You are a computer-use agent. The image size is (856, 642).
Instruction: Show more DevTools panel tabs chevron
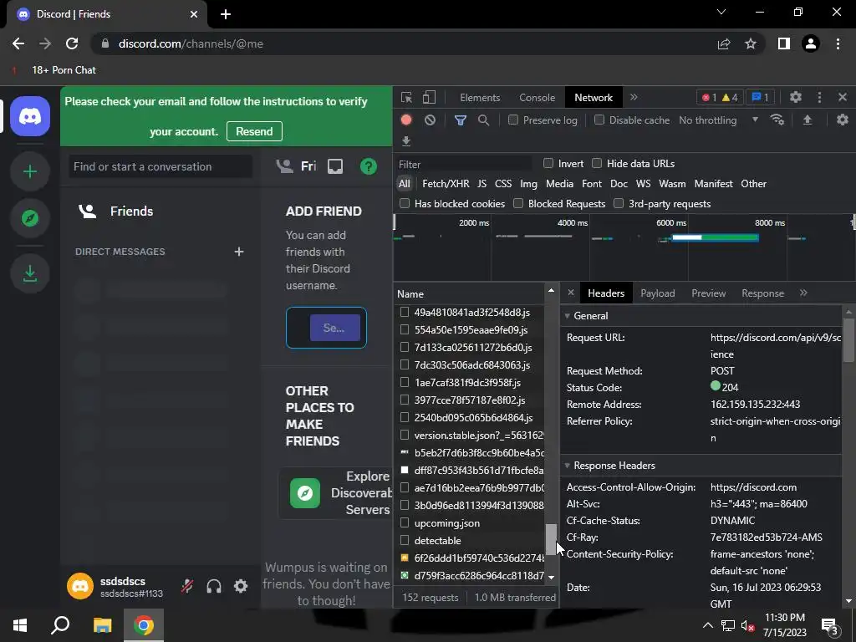tap(634, 97)
